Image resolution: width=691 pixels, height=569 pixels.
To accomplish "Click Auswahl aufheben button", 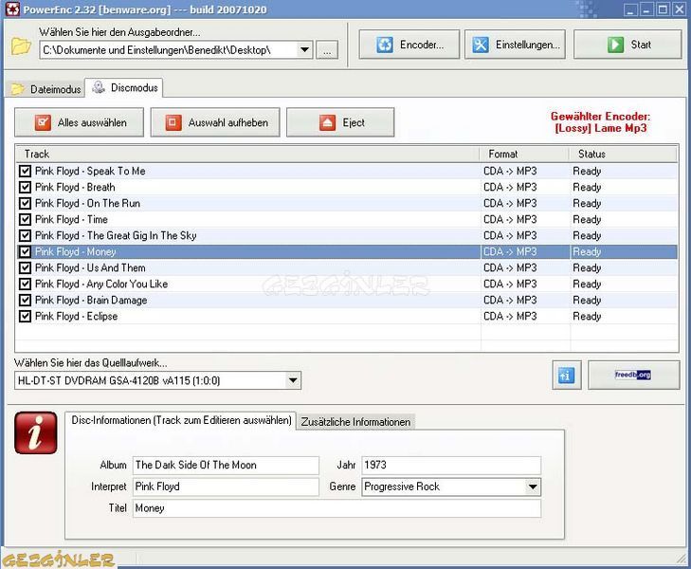I will click(x=215, y=122).
